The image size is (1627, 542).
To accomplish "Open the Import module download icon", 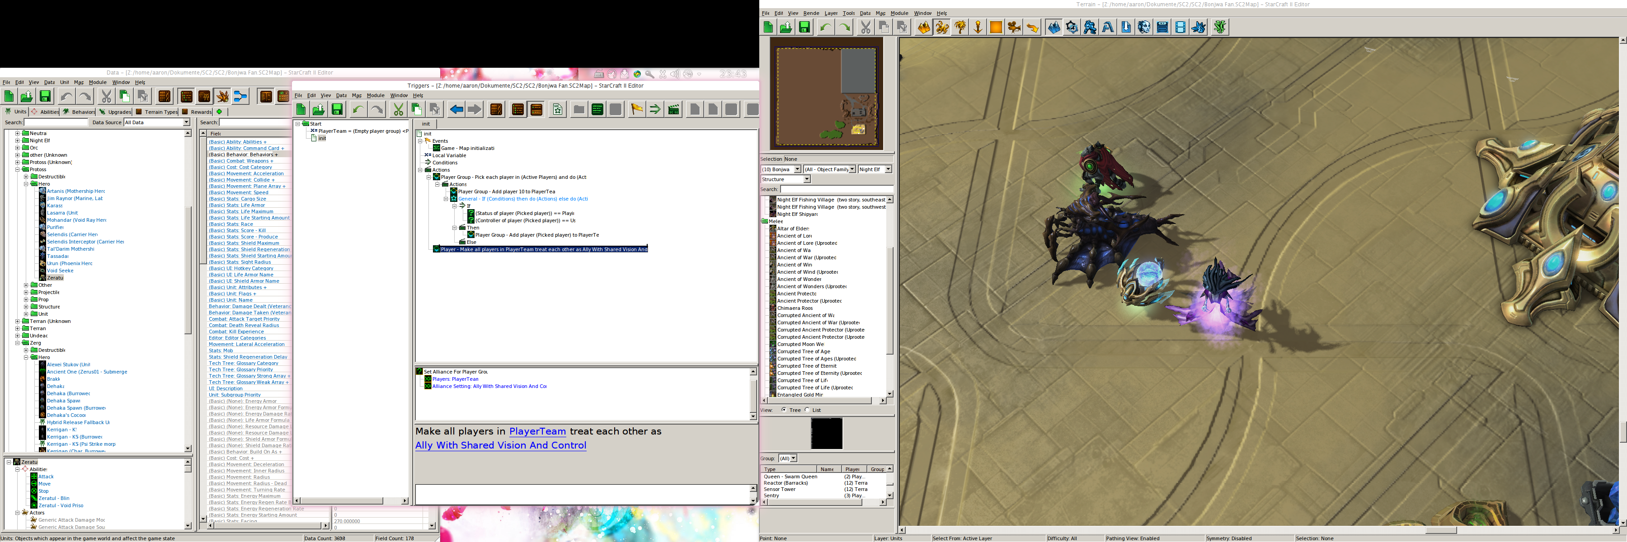I will pos(1126,27).
